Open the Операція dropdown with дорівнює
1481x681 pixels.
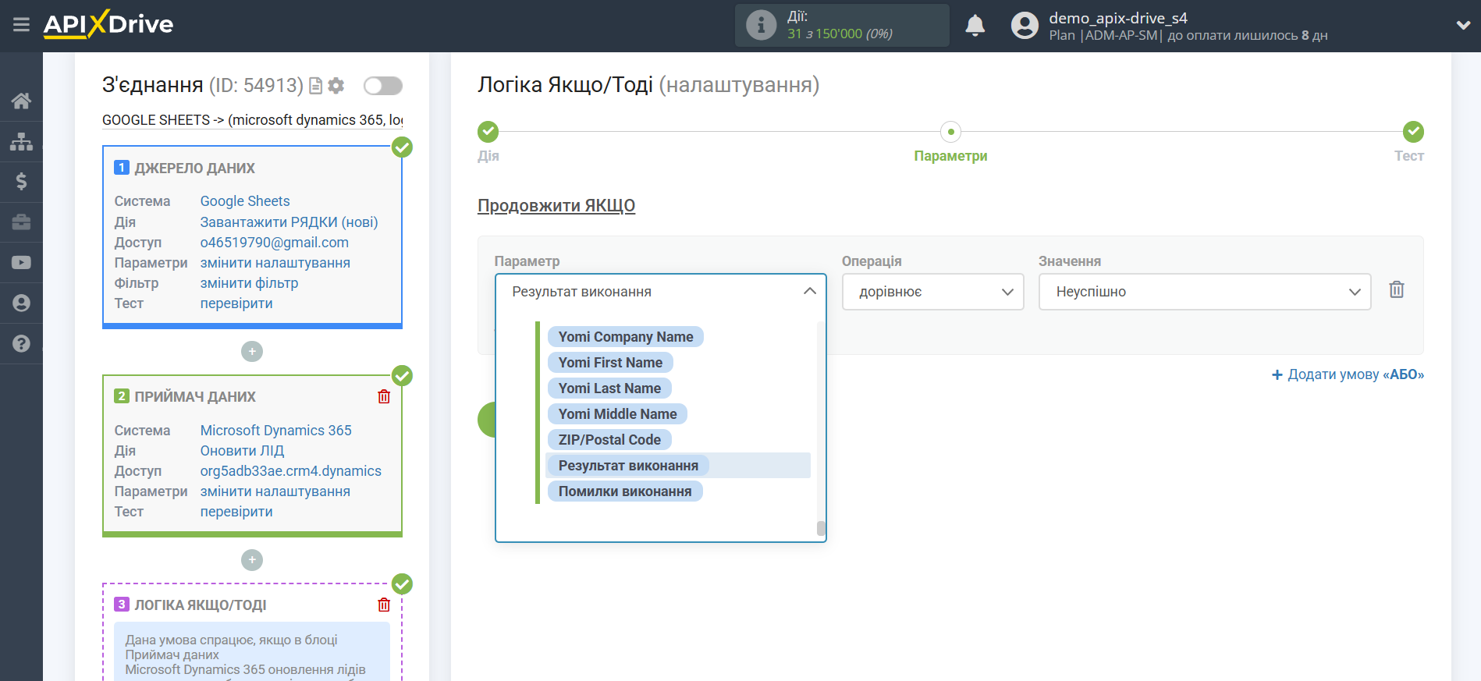(932, 292)
